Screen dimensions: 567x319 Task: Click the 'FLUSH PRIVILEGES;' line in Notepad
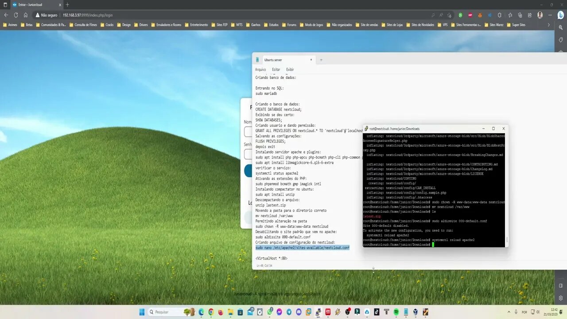(x=271, y=141)
